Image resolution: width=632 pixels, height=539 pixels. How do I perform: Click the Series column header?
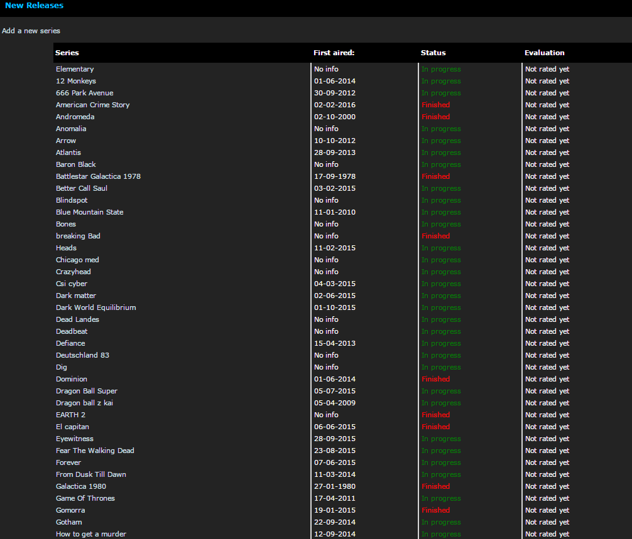pos(67,53)
